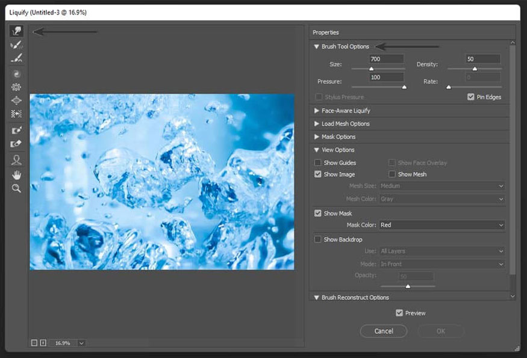Screen dimensions: 527x358
Task: Select the Face tool
Action: (16, 160)
